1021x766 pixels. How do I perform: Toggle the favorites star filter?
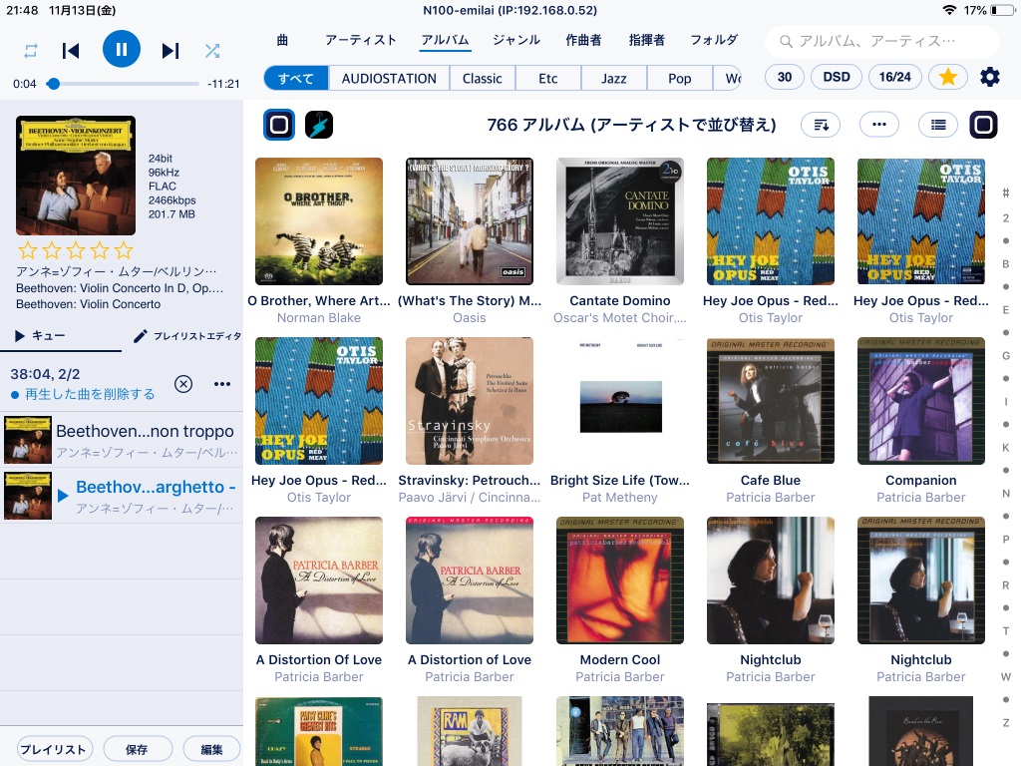(x=948, y=77)
